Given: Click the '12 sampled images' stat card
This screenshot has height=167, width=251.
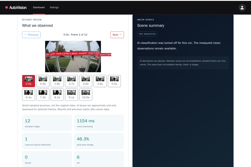Looking at the screenshot, I should (x=47, y=123).
